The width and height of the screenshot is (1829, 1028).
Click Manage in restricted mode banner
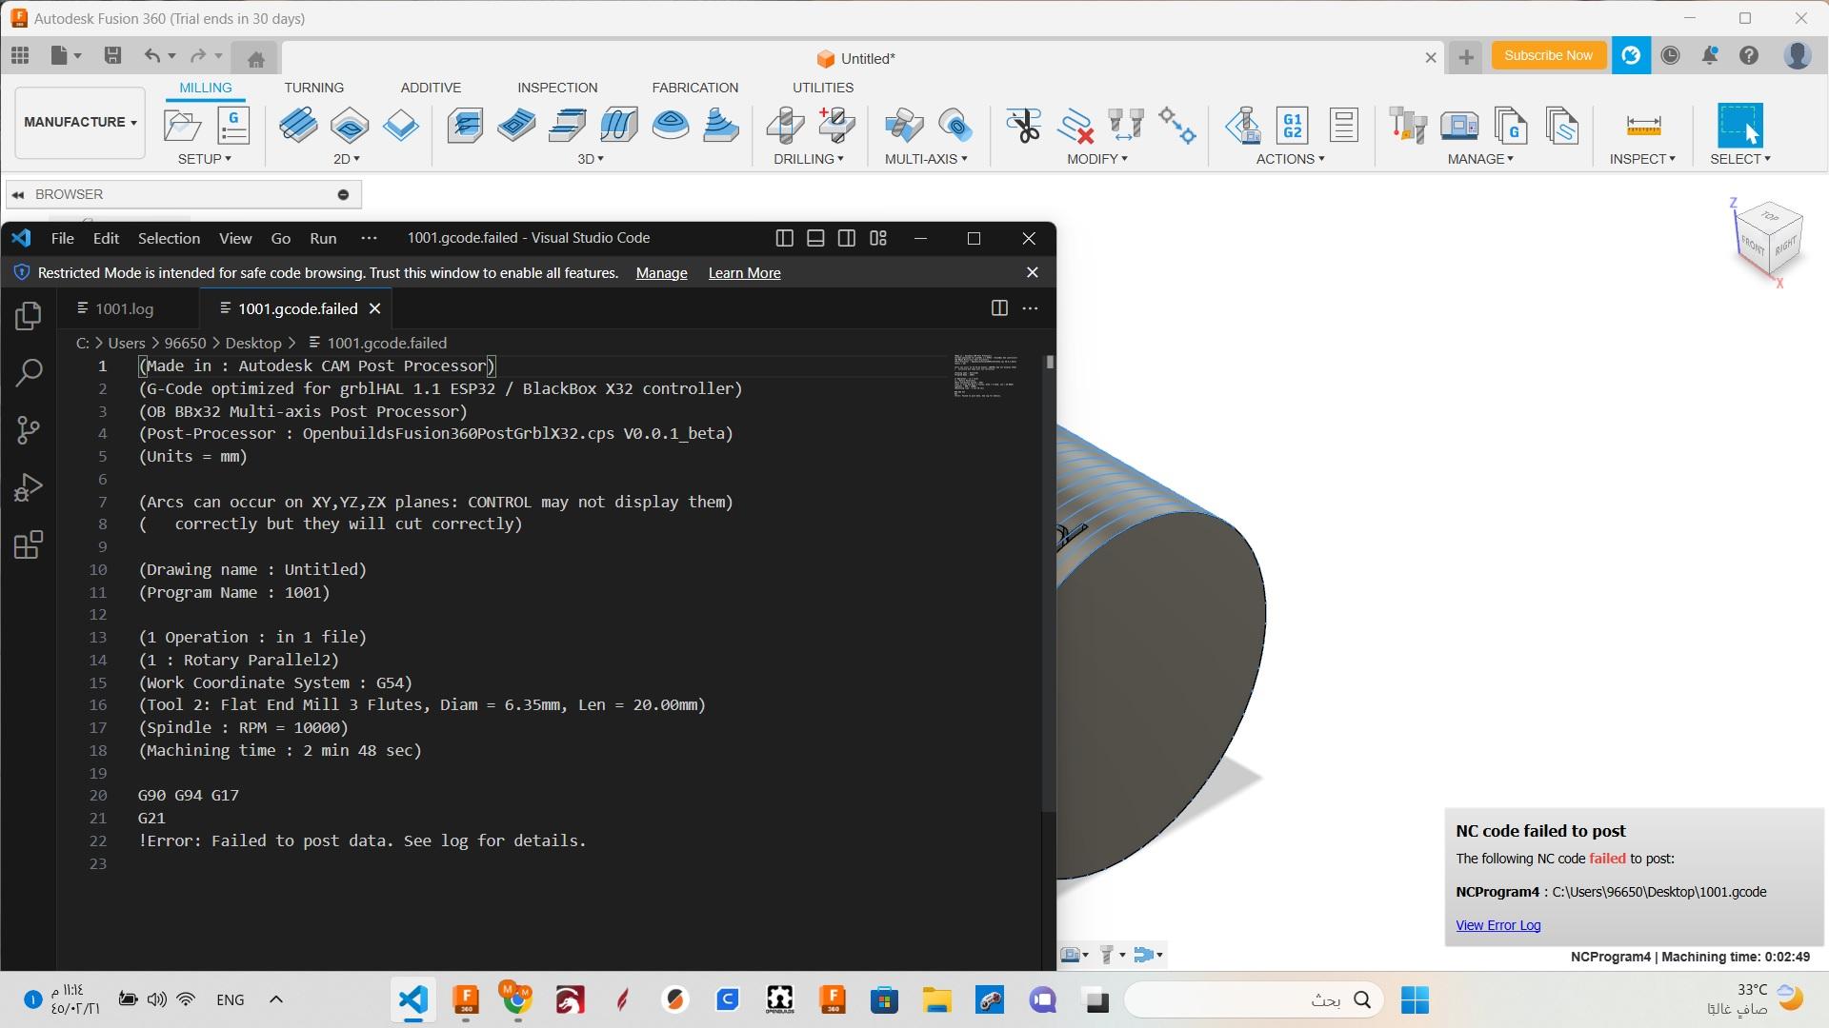(661, 272)
